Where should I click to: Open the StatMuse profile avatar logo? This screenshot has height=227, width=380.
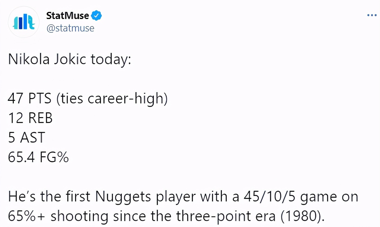24,22
